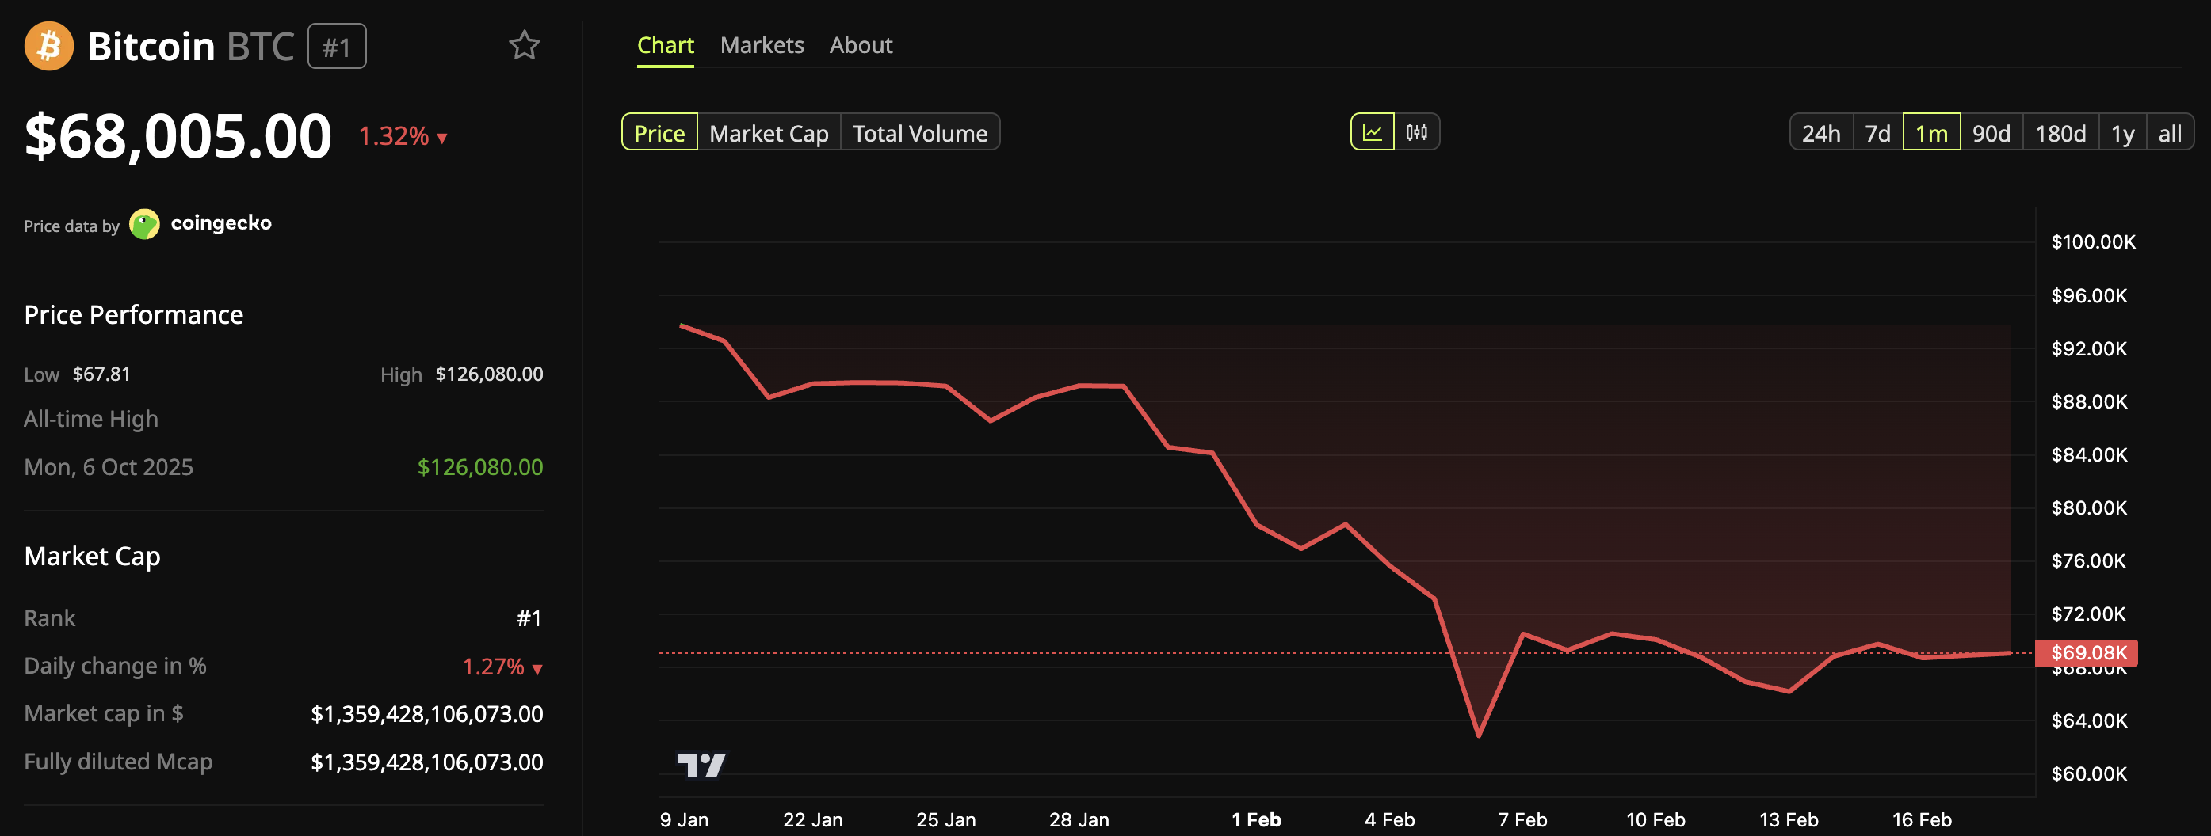2211x836 pixels.
Task: Click the daily change down arrow
Action: tap(537, 667)
